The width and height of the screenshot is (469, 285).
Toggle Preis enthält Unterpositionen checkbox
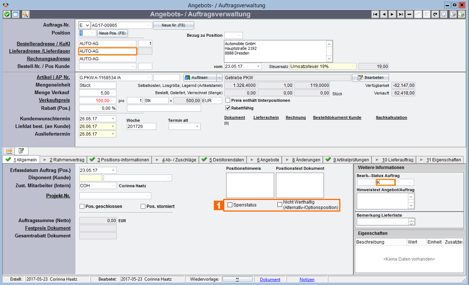pyautogui.click(x=228, y=100)
